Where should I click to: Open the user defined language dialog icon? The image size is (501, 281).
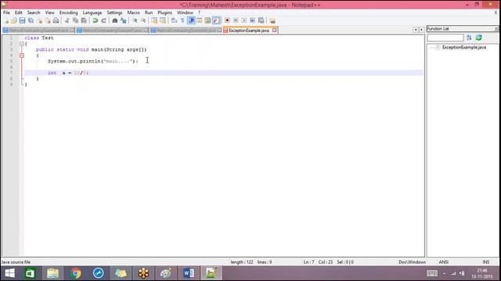[x=200, y=21]
